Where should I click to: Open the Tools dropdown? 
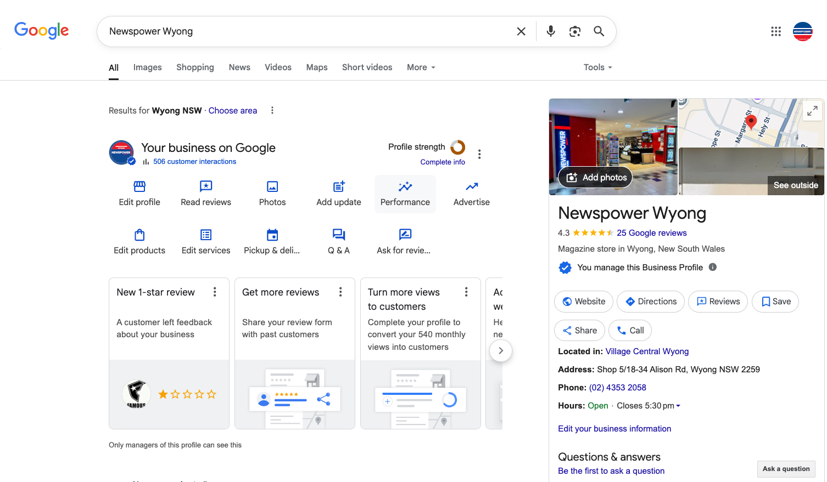(598, 67)
